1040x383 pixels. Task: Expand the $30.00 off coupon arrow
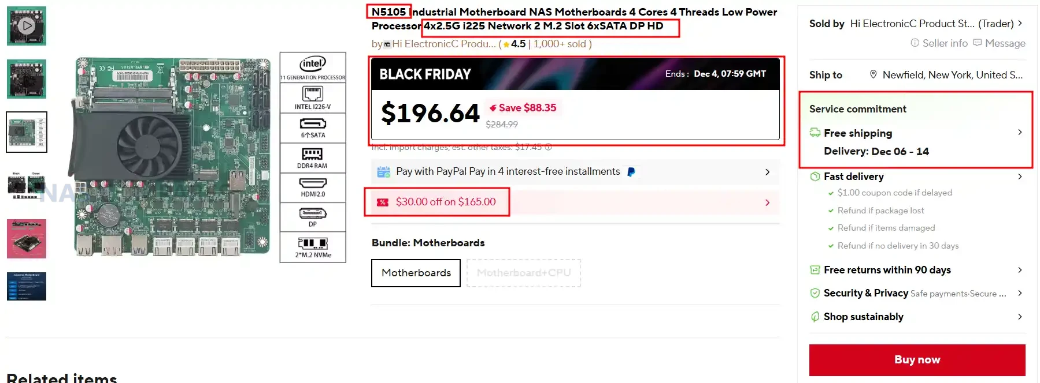[767, 202]
